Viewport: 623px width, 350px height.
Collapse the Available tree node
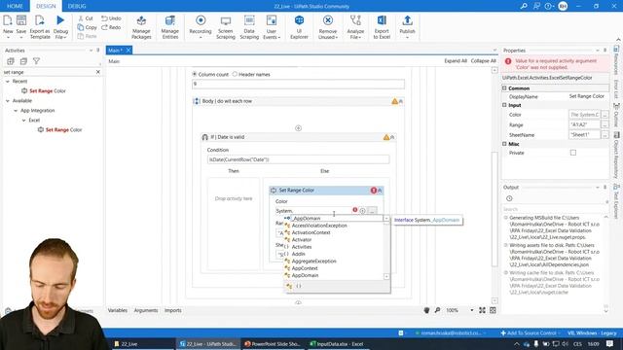coord(7,101)
